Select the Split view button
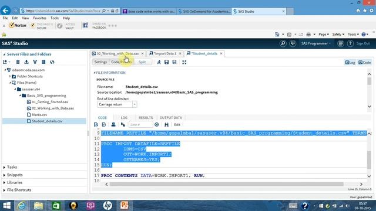 [142, 62]
